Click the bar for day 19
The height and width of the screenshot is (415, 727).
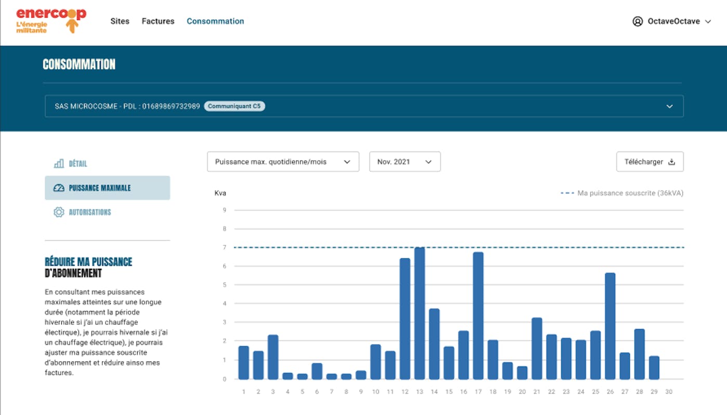(508, 370)
